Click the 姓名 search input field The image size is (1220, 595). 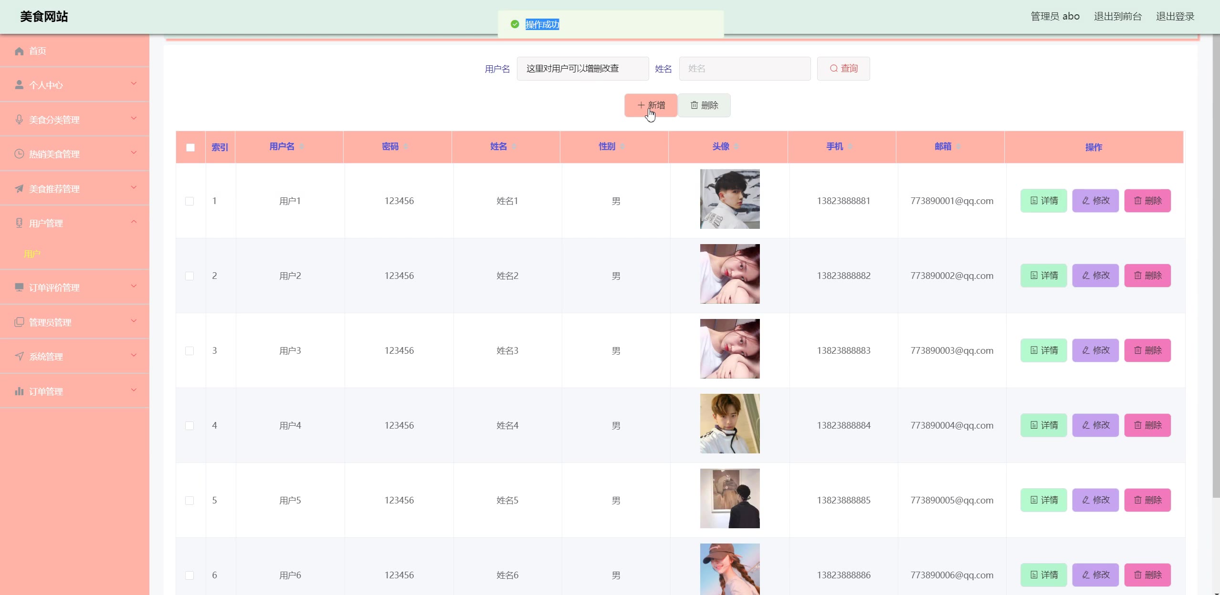745,69
